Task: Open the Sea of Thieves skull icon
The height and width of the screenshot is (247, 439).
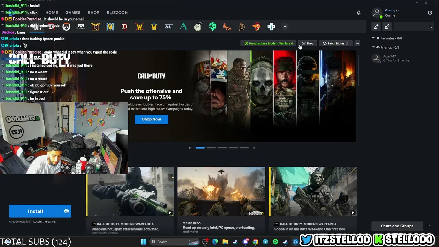Action: click(213, 26)
